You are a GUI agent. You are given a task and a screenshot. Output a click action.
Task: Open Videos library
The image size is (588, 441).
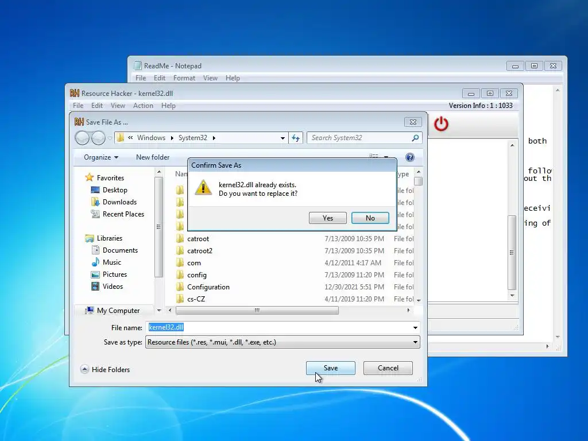click(x=113, y=286)
